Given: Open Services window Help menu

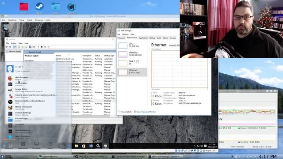Looking at the screenshot, I should (27, 43).
